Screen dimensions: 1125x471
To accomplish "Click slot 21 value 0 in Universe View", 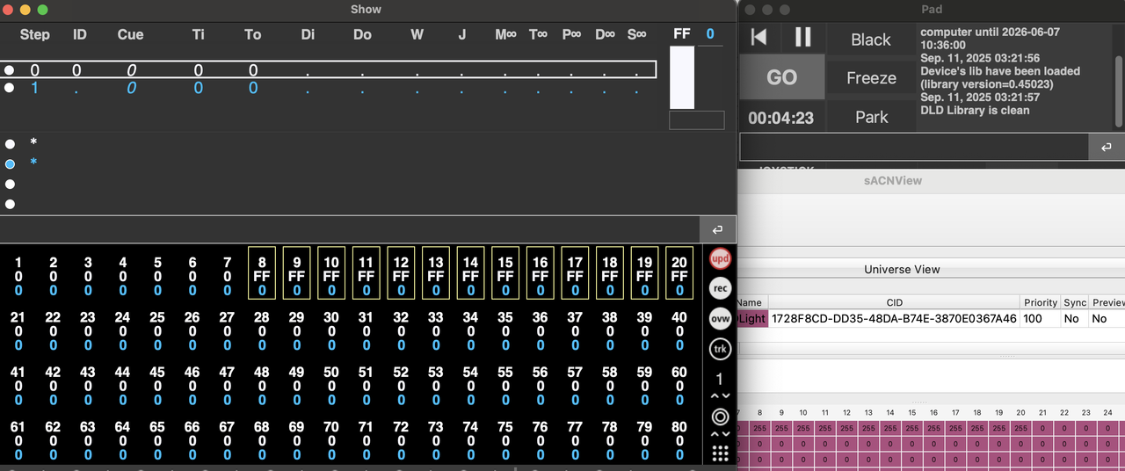I will point(1042,428).
